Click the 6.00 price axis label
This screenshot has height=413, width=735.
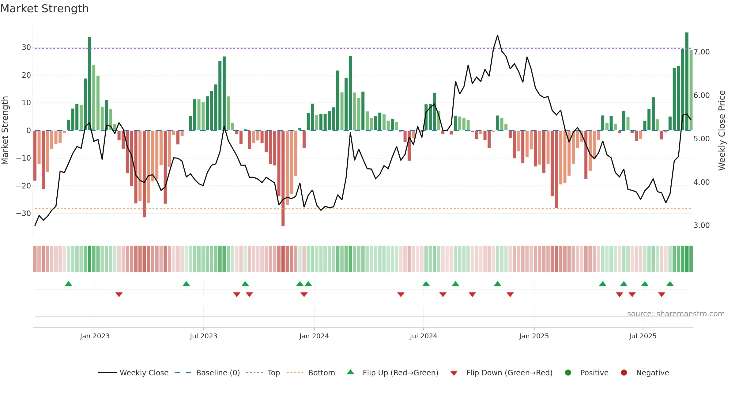click(702, 95)
